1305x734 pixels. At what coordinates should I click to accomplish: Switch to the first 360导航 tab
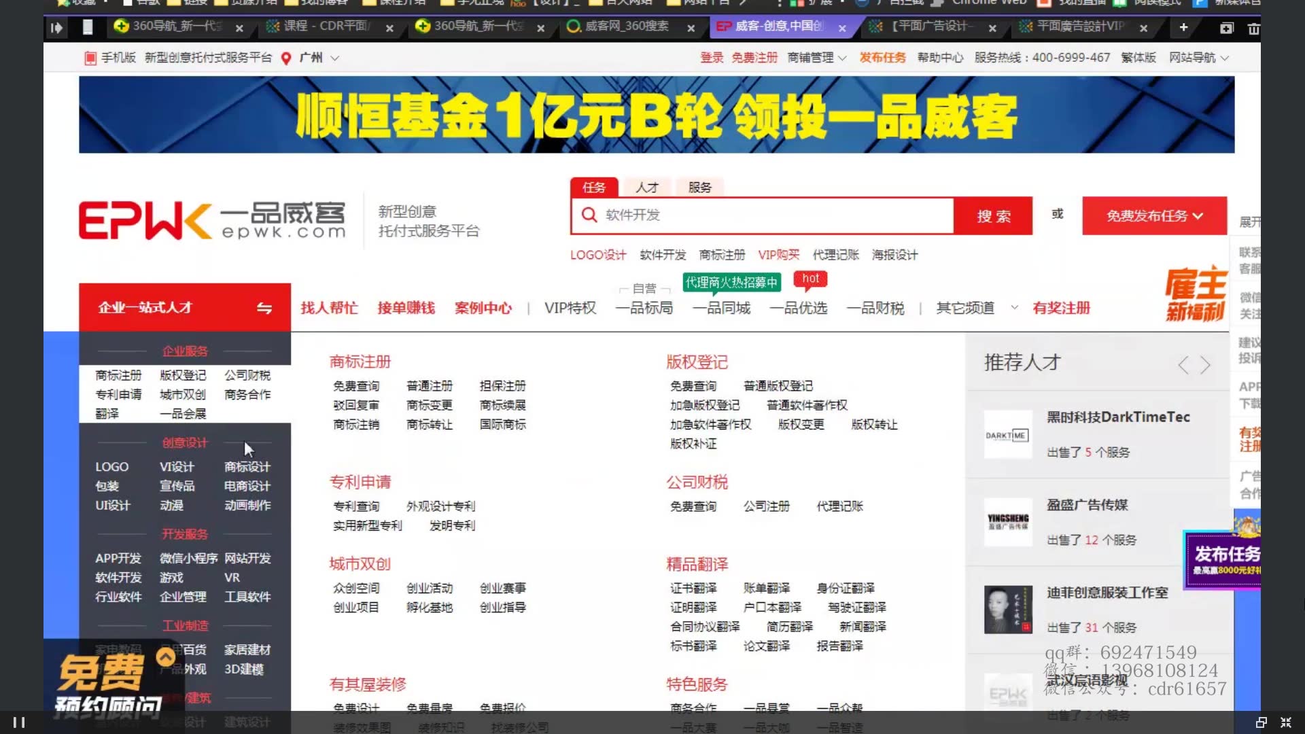coord(178,27)
